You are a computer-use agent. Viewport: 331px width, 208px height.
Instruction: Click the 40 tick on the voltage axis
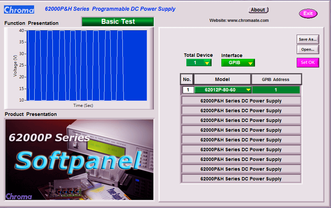[22, 31]
